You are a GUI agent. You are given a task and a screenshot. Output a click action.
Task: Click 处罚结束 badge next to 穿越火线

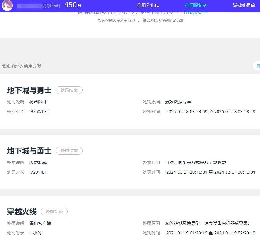[54, 211]
